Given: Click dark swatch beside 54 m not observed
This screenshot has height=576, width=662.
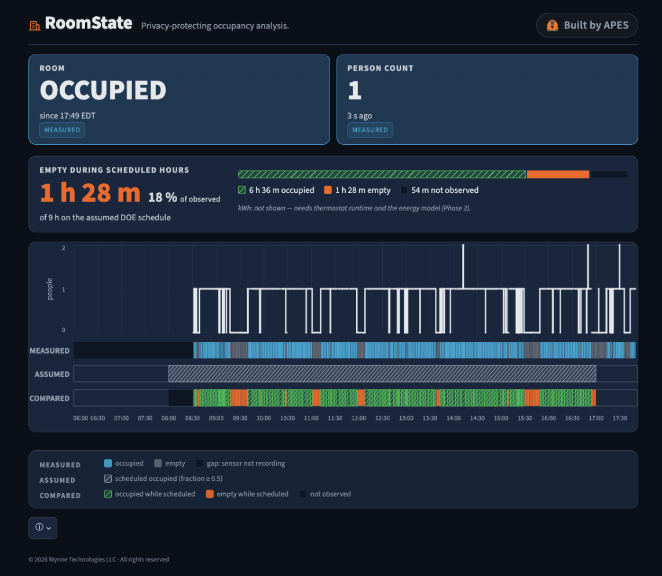Looking at the screenshot, I should click(404, 190).
